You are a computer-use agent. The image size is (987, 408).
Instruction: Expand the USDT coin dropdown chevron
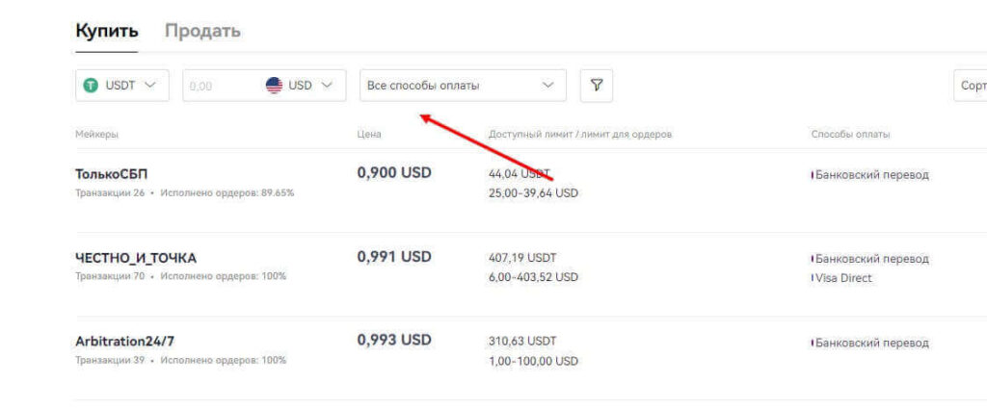click(x=150, y=85)
